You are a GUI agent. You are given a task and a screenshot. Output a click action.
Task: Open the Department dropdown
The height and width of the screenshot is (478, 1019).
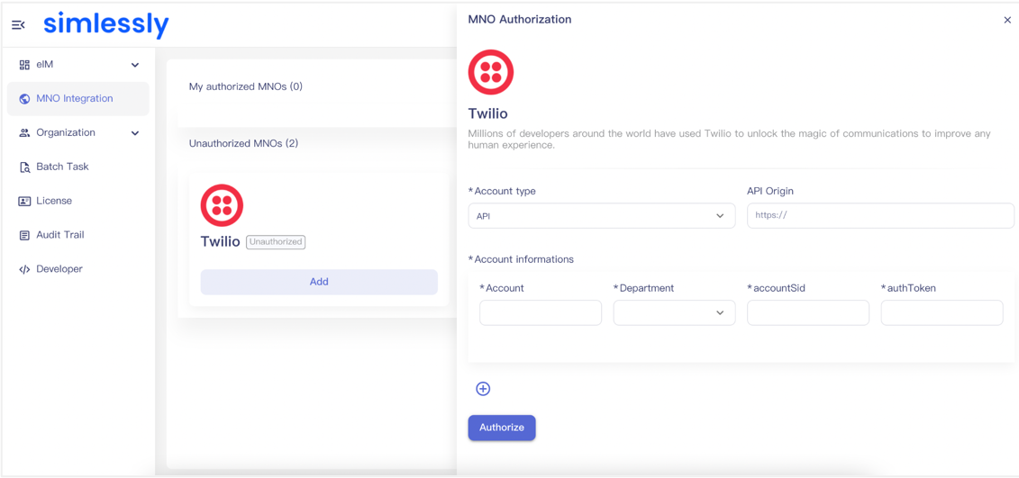click(x=675, y=312)
